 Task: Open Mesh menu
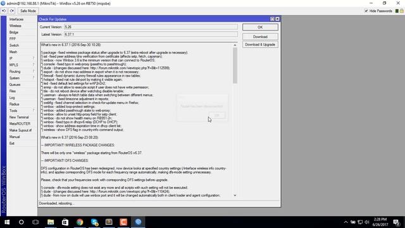13,52
